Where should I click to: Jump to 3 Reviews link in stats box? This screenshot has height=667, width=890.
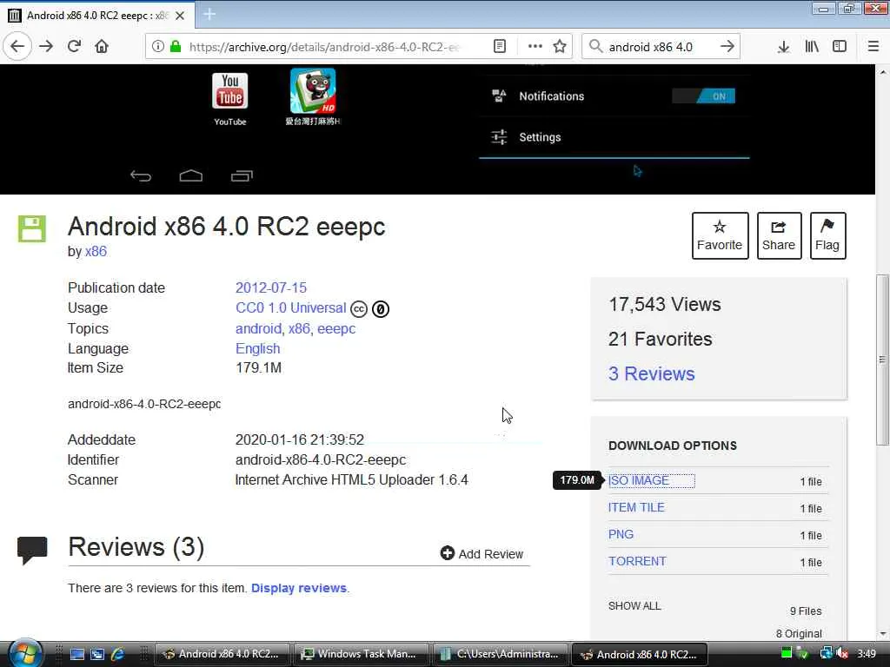pos(651,373)
